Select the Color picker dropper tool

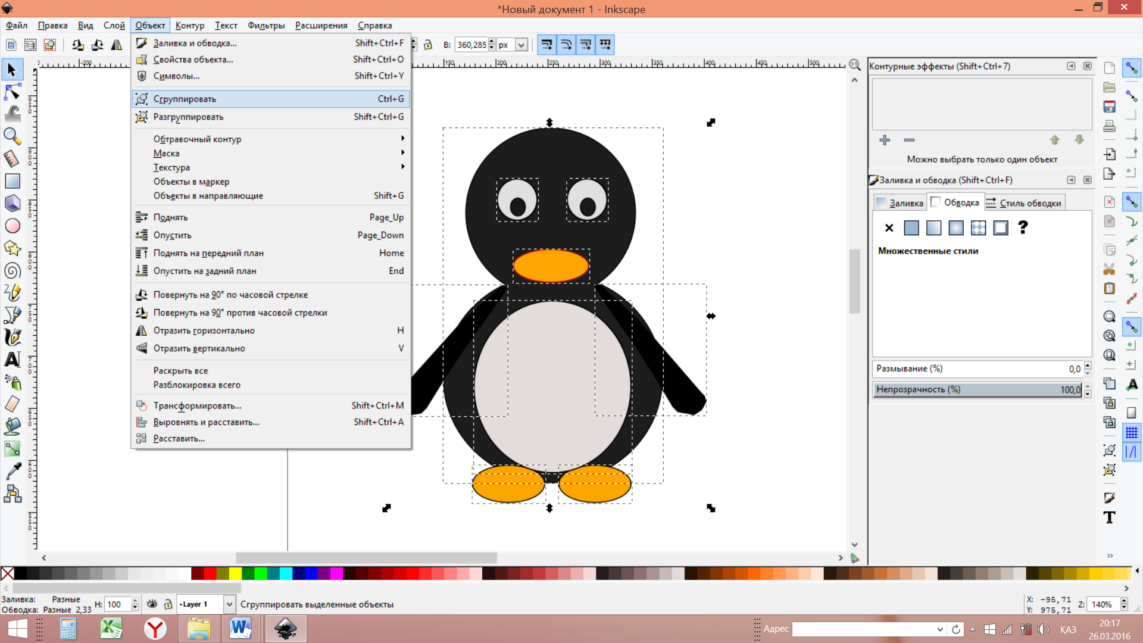coord(12,471)
